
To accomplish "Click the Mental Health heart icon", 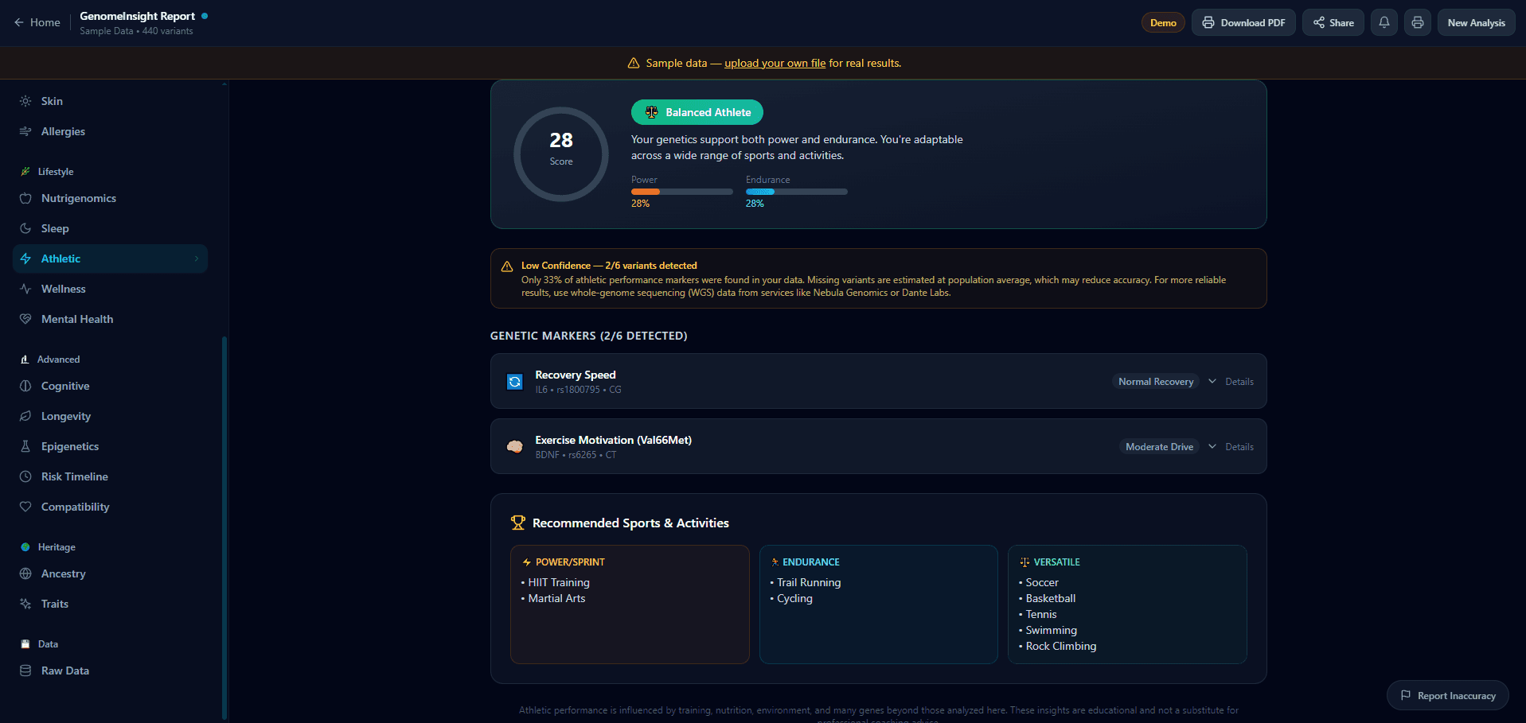I will [25, 319].
